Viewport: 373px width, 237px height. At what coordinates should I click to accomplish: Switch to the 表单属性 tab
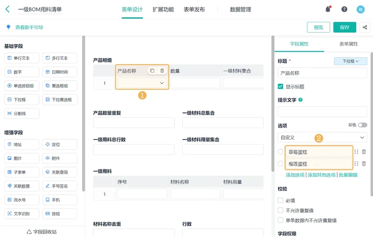coord(348,44)
